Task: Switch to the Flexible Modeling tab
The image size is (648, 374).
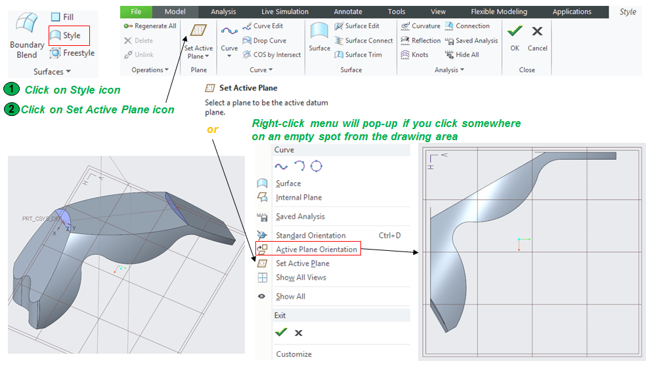Action: point(498,12)
